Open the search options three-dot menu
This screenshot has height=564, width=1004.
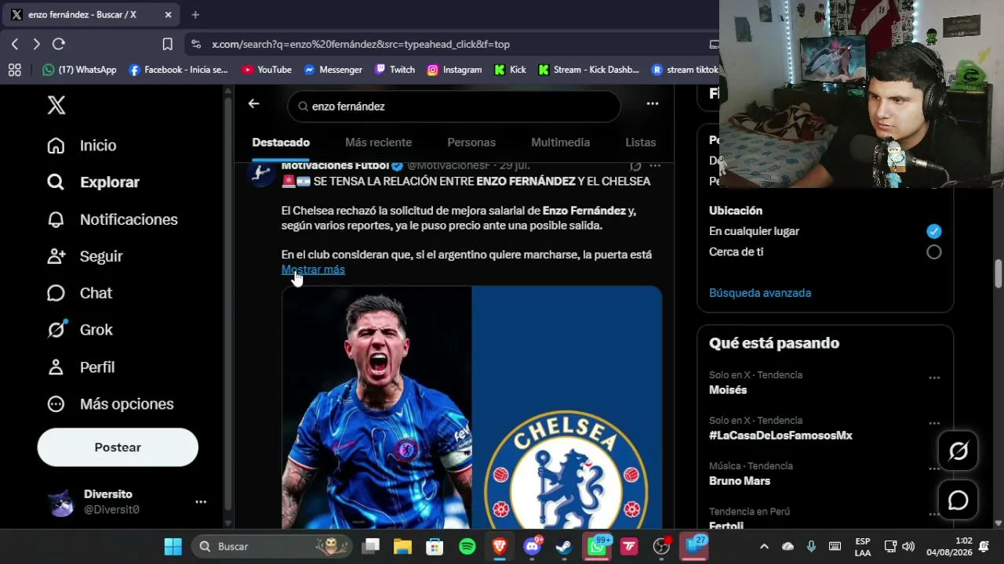(653, 103)
